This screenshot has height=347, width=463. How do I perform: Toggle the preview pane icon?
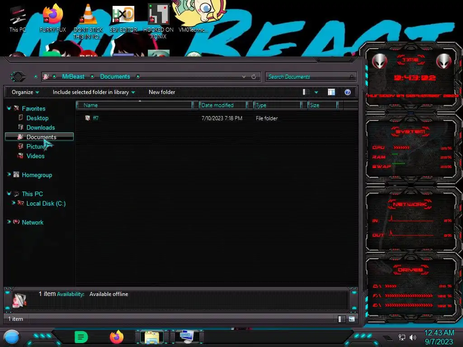pos(331,92)
